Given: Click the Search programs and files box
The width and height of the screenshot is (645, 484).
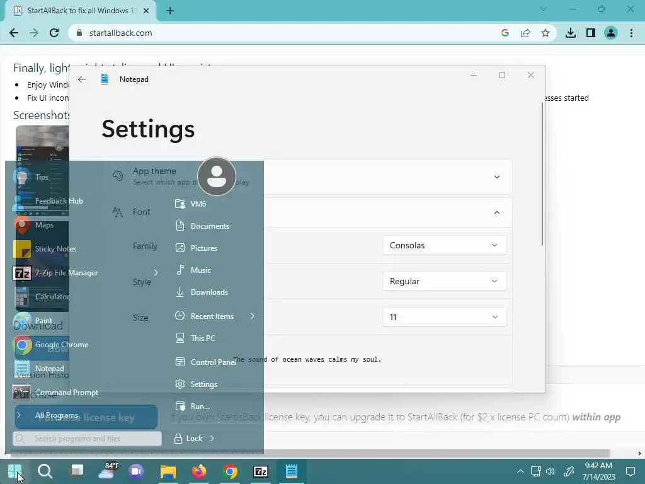Looking at the screenshot, I should [87, 439].
